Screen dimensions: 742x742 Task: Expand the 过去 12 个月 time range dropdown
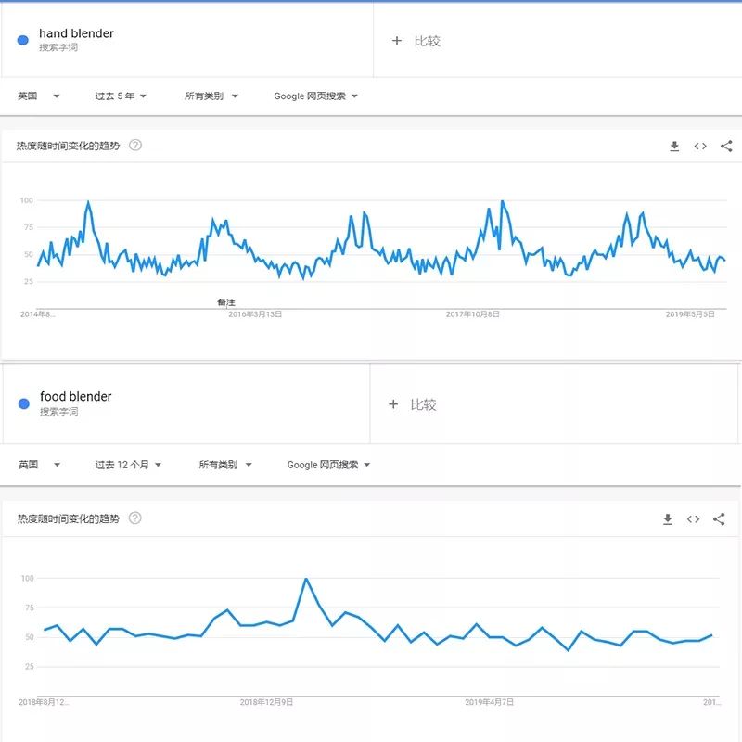pyautogui.click(x=128, y=465)
